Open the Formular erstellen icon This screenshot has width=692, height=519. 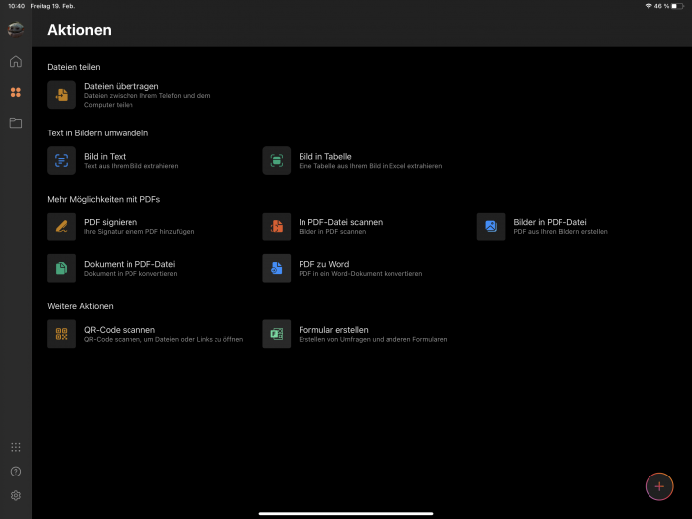pos(277,334)
